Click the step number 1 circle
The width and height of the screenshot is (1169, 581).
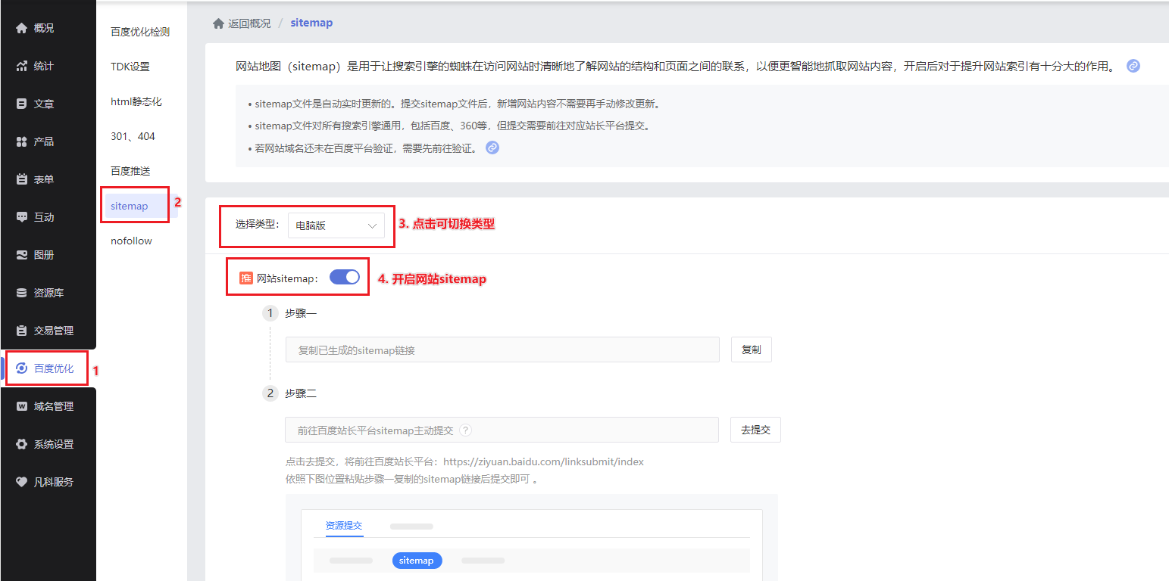pos(270,313)
